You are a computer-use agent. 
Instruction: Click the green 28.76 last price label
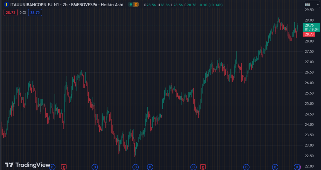click(x=311, y=27)
